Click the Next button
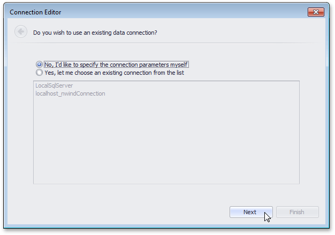The image size is (335, 235). coord(251,212)
